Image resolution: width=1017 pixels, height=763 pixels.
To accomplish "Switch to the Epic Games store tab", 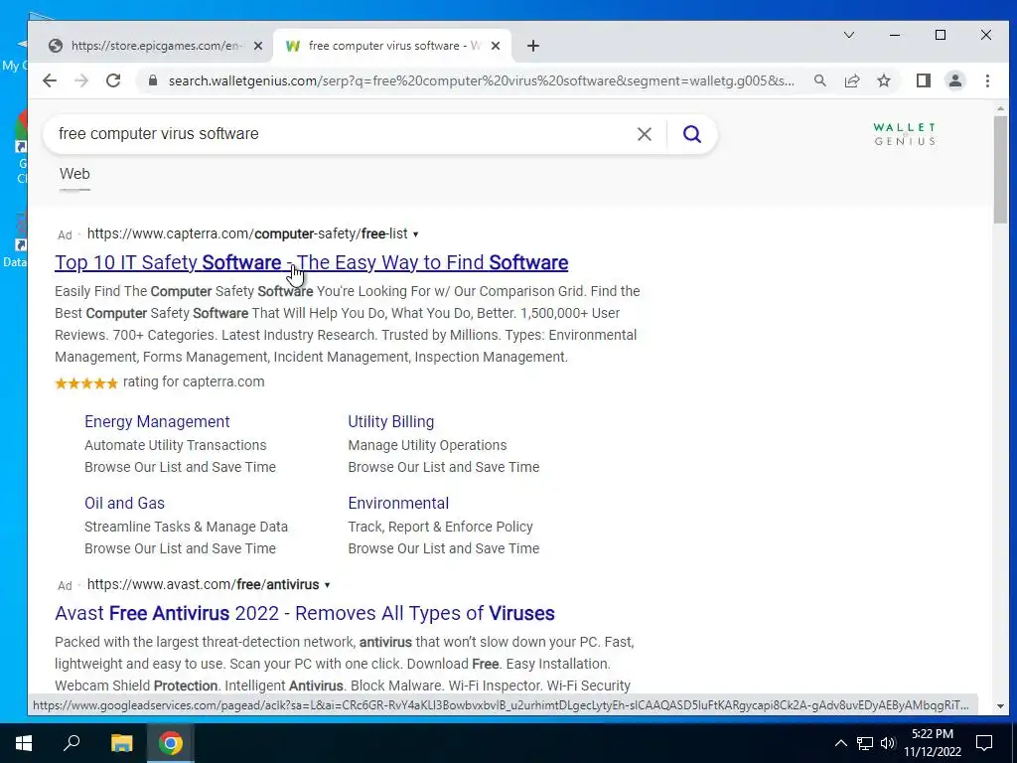I will click(x=156, y=46).
